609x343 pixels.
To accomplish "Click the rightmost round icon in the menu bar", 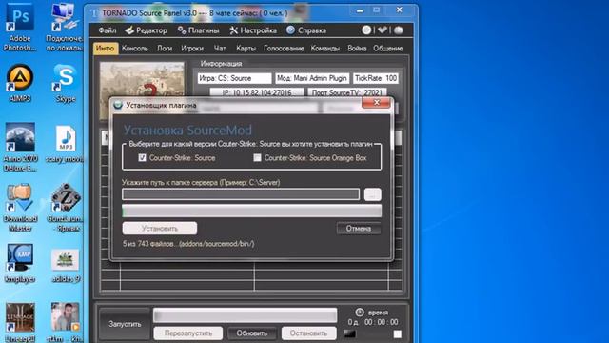I will [x=399, y=30].
